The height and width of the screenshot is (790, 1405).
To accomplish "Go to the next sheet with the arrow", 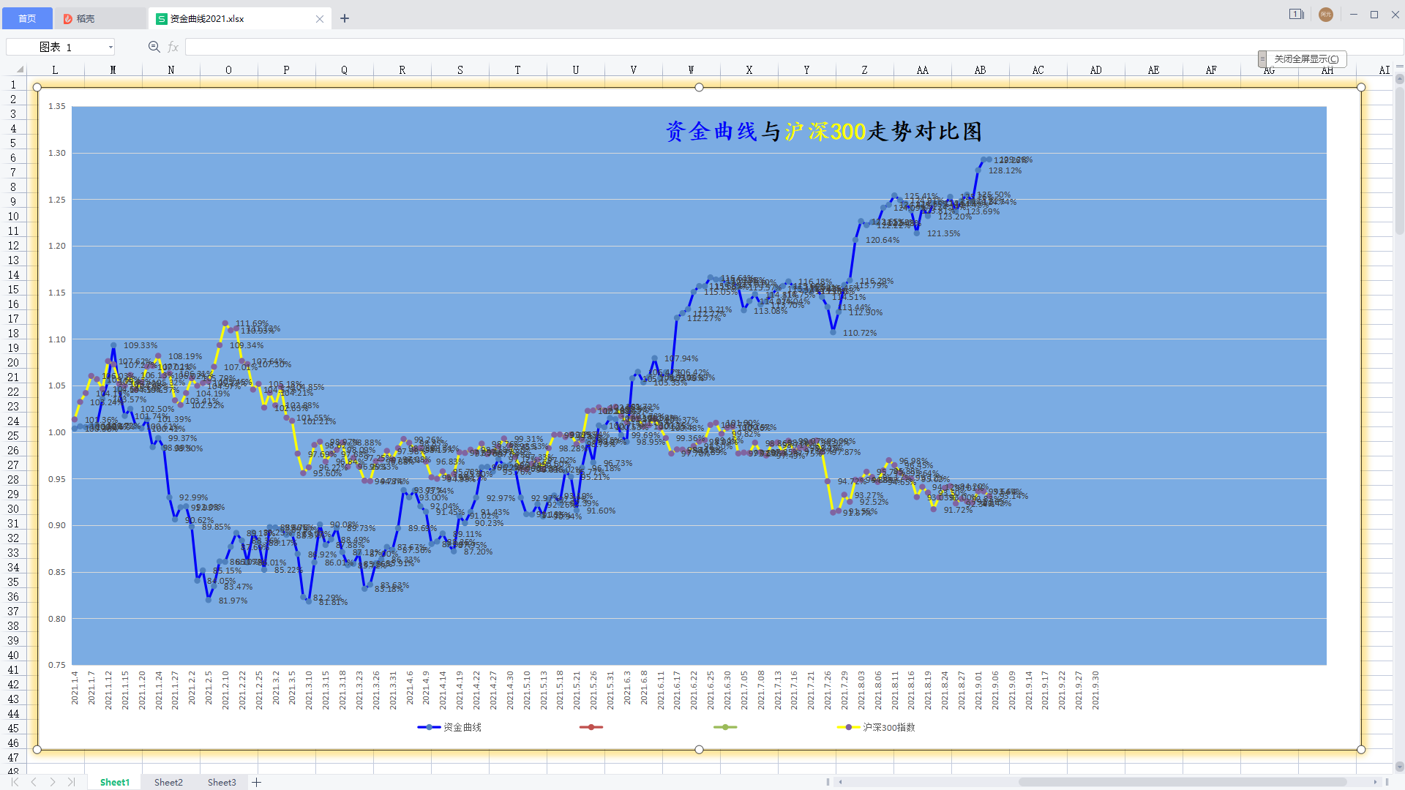I will coord(53,782).
